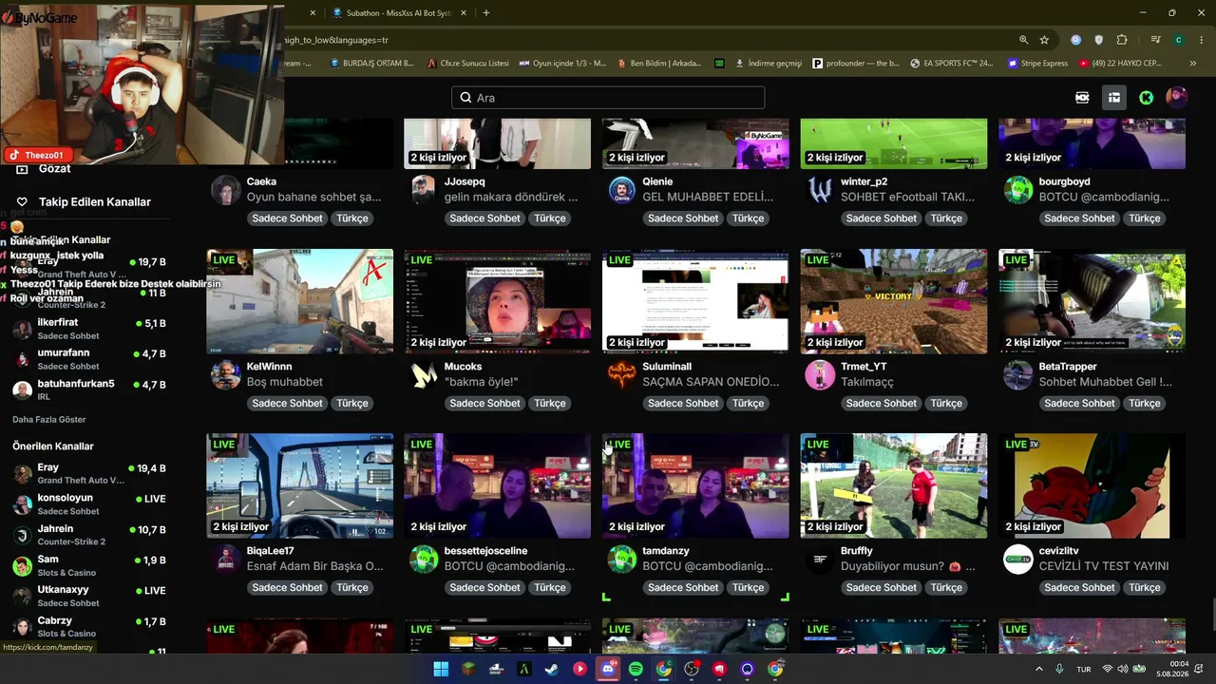Open the green Kick logo button
Image resolution: width=1216 pixels, height=684 pixels.
(1147, 97)
